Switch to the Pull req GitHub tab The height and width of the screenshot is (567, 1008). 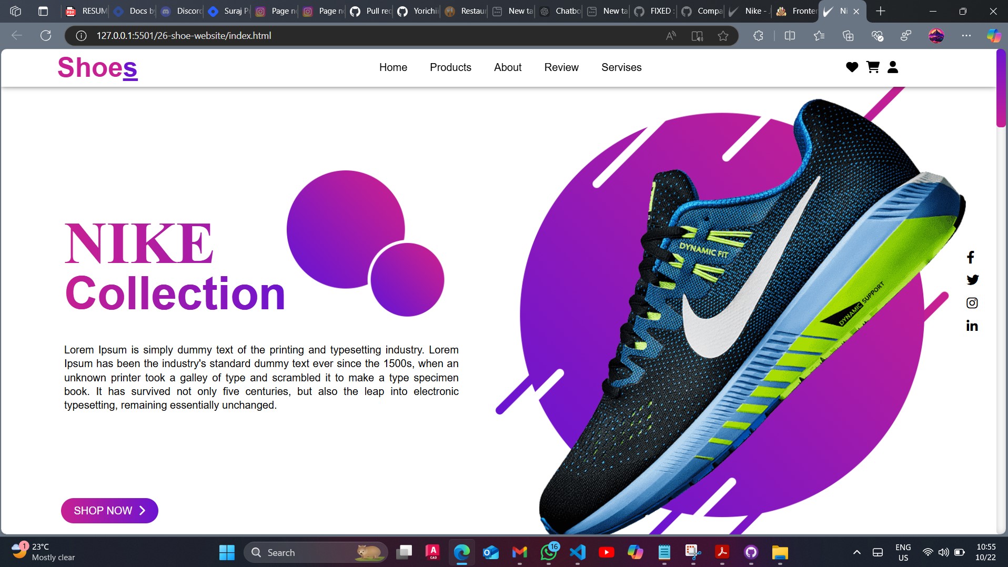tap(371, 11)
